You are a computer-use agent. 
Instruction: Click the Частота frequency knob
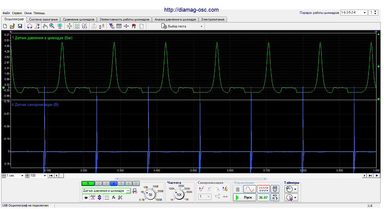click(x=179, y=195)
